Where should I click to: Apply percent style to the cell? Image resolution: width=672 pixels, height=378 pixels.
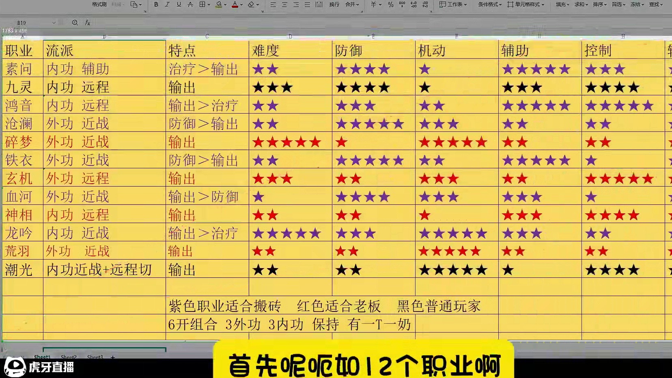click(x=390, y=4)
